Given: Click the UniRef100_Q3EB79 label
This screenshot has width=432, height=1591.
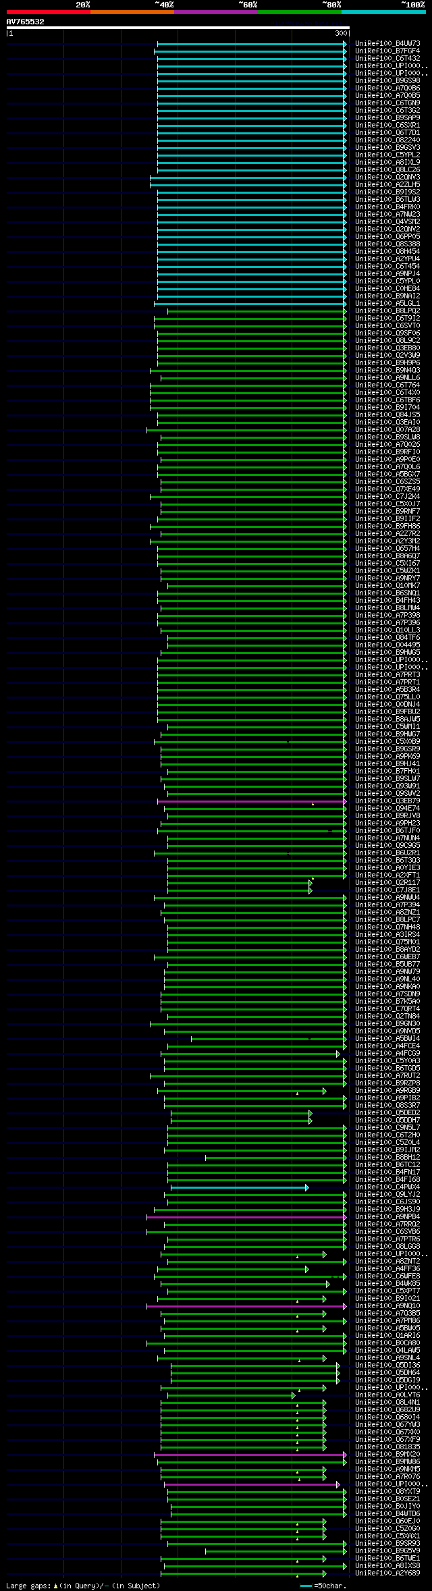Looking at the screenshot, I should point(387,801).
